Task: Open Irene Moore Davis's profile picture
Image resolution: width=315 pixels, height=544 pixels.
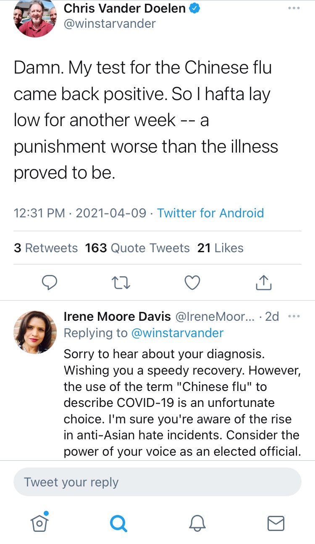Action: (35, 332)
